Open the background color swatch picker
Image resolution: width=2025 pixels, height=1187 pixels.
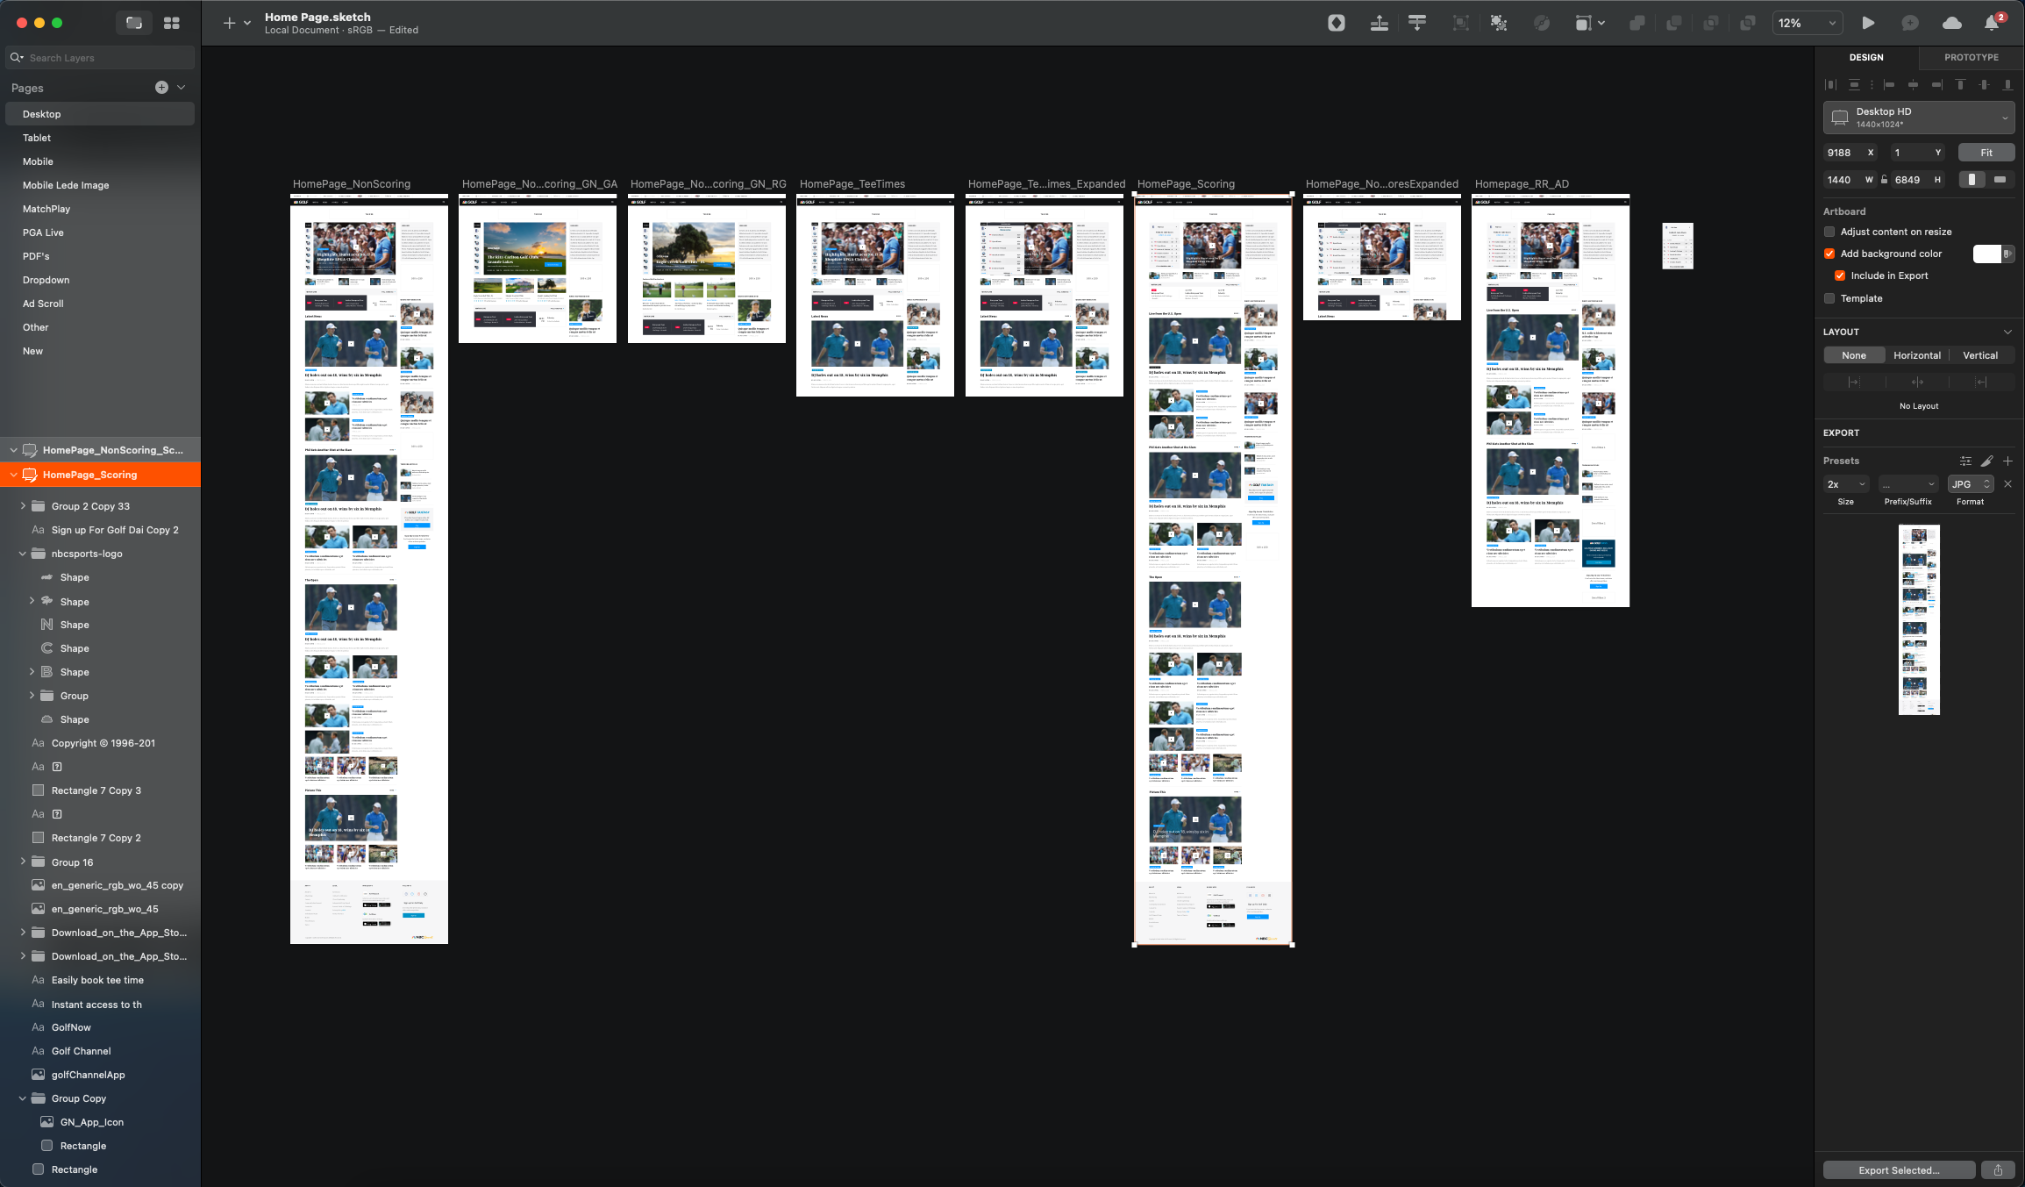[1987, 254]
